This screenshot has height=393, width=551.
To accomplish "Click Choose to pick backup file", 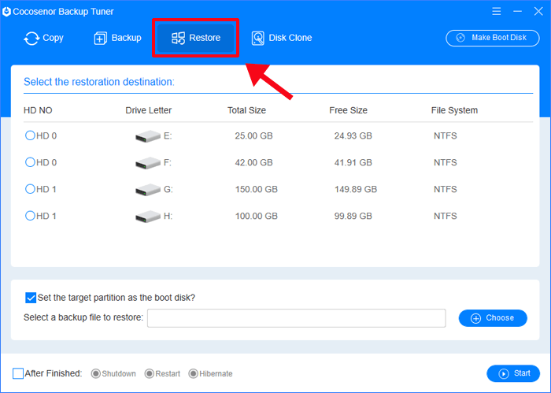I will point(493,318).
